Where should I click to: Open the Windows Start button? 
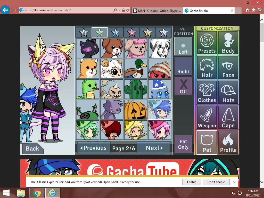6,193
